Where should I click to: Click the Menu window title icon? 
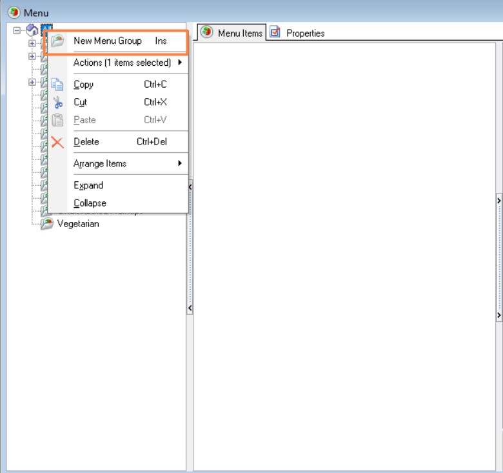14,12
